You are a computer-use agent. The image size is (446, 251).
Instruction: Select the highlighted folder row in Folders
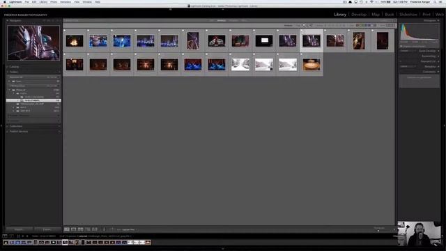coord(33,100)
